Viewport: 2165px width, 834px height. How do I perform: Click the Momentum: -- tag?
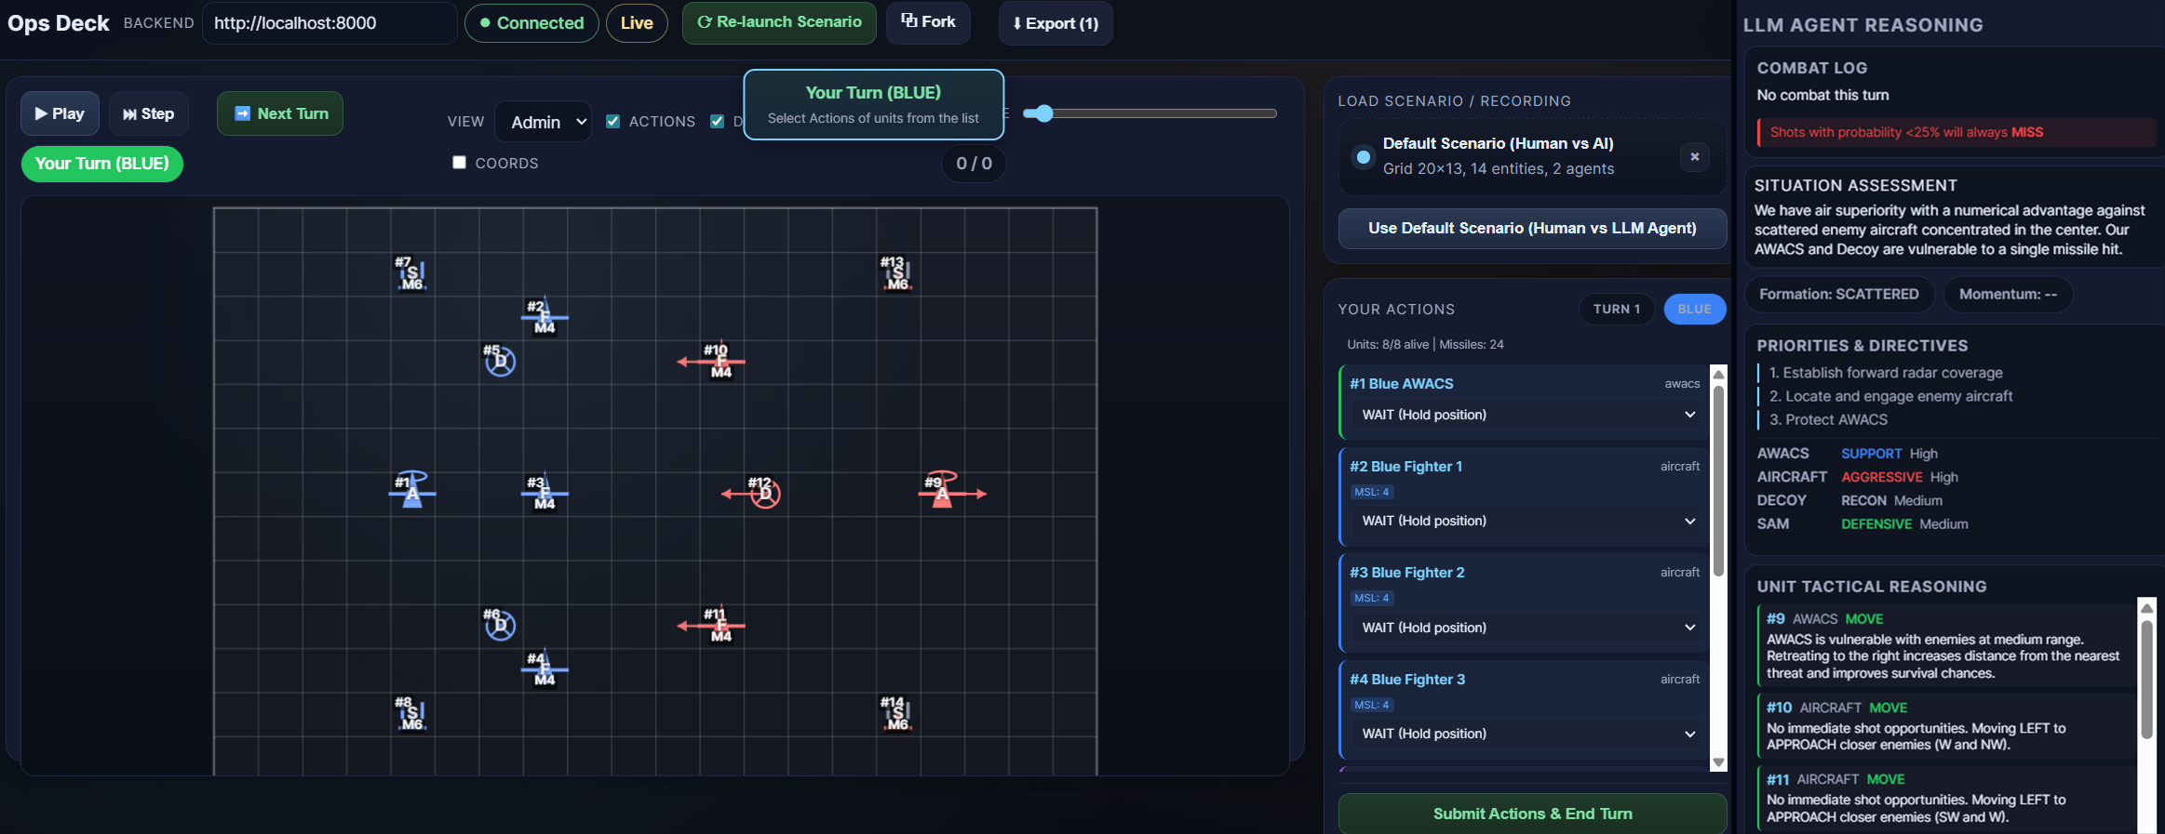2008,294
